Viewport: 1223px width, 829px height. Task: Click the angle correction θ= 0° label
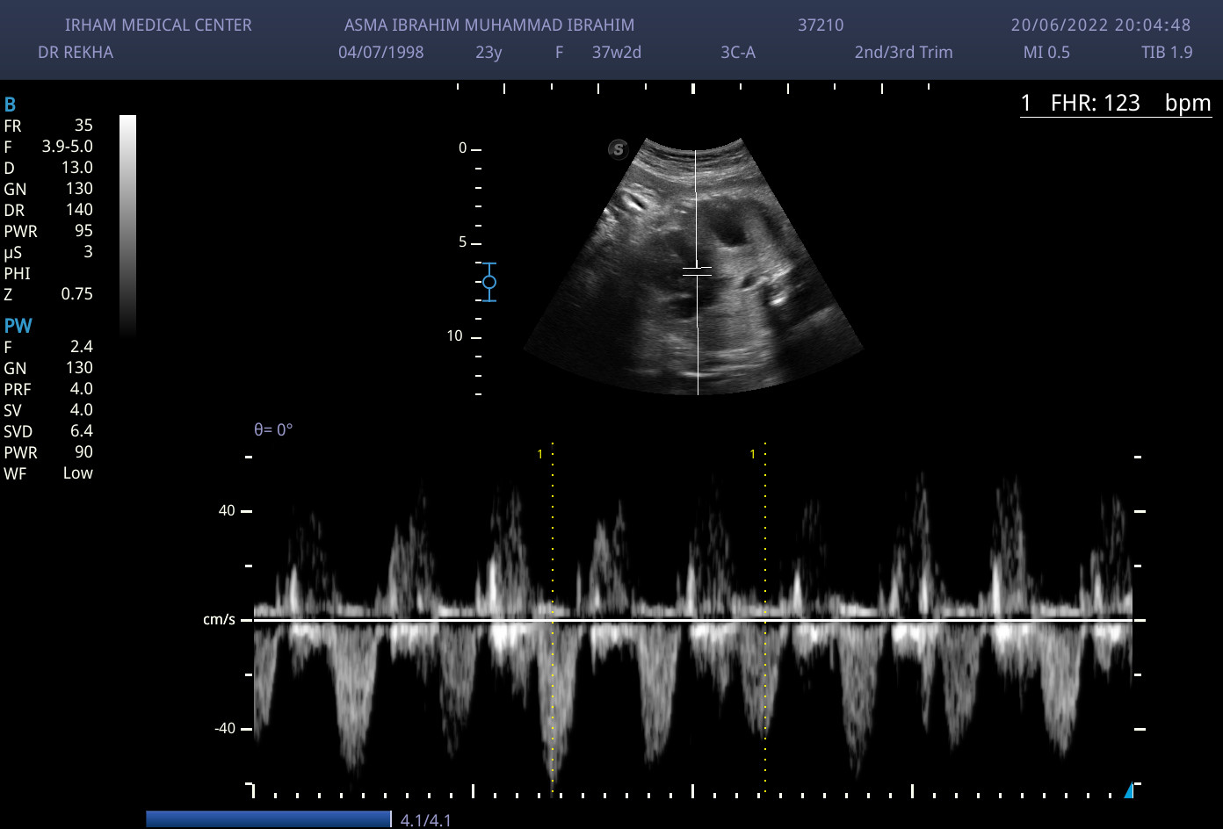[273, 430]
